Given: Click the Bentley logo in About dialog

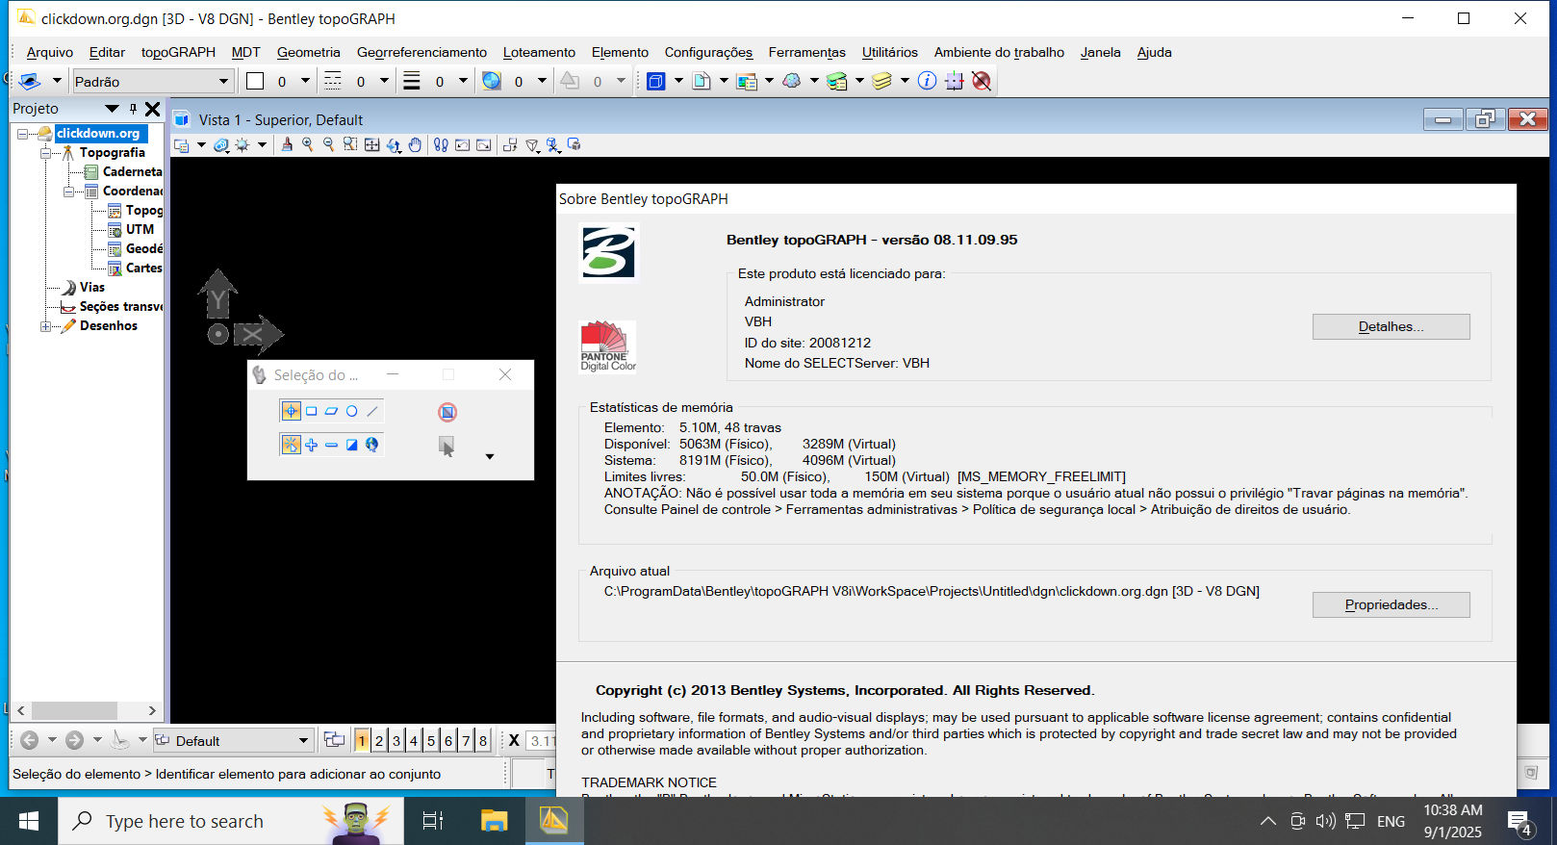Looking at the screenshot, I should pyautogui.click(x=608, y=253).
